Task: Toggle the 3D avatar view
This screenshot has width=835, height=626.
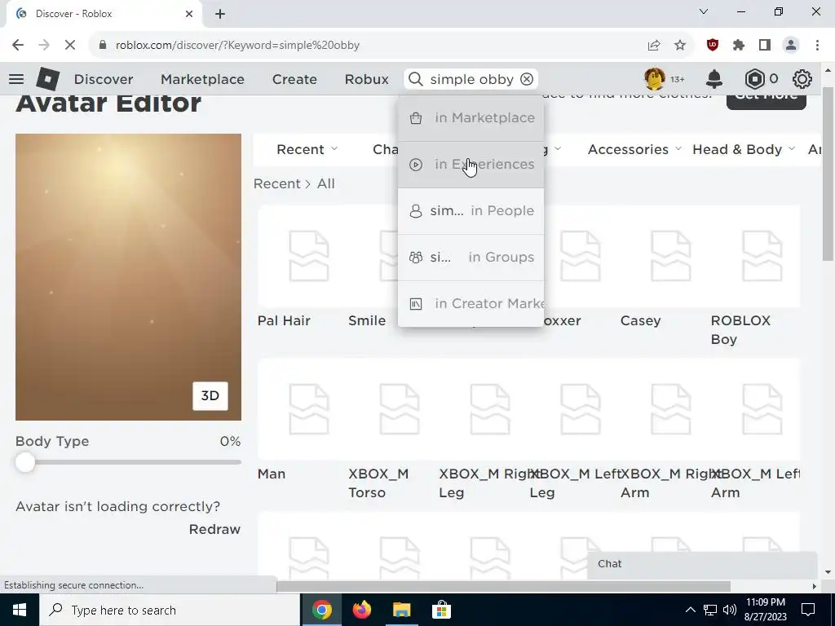Action: (210, 395)
